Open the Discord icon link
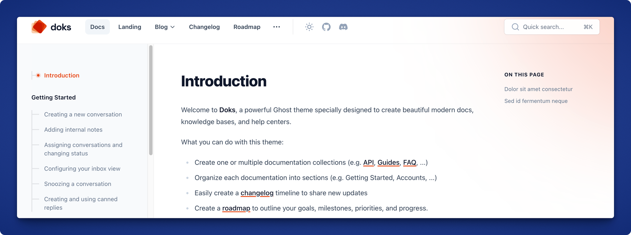Image resolution: width=631 pixels, height=235 pixels. click(343, 27)
